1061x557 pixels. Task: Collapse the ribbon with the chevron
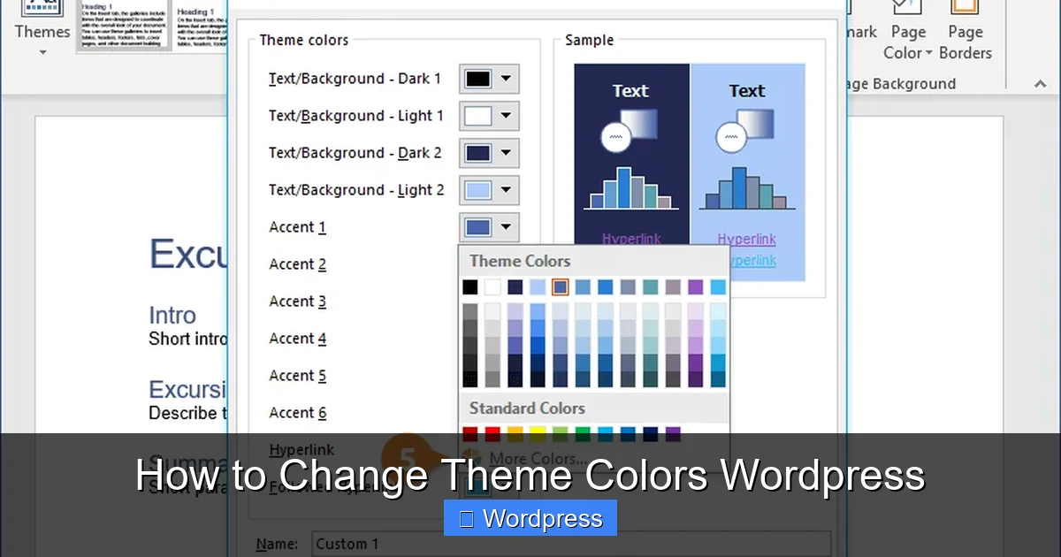click(x=1040, y=84)
